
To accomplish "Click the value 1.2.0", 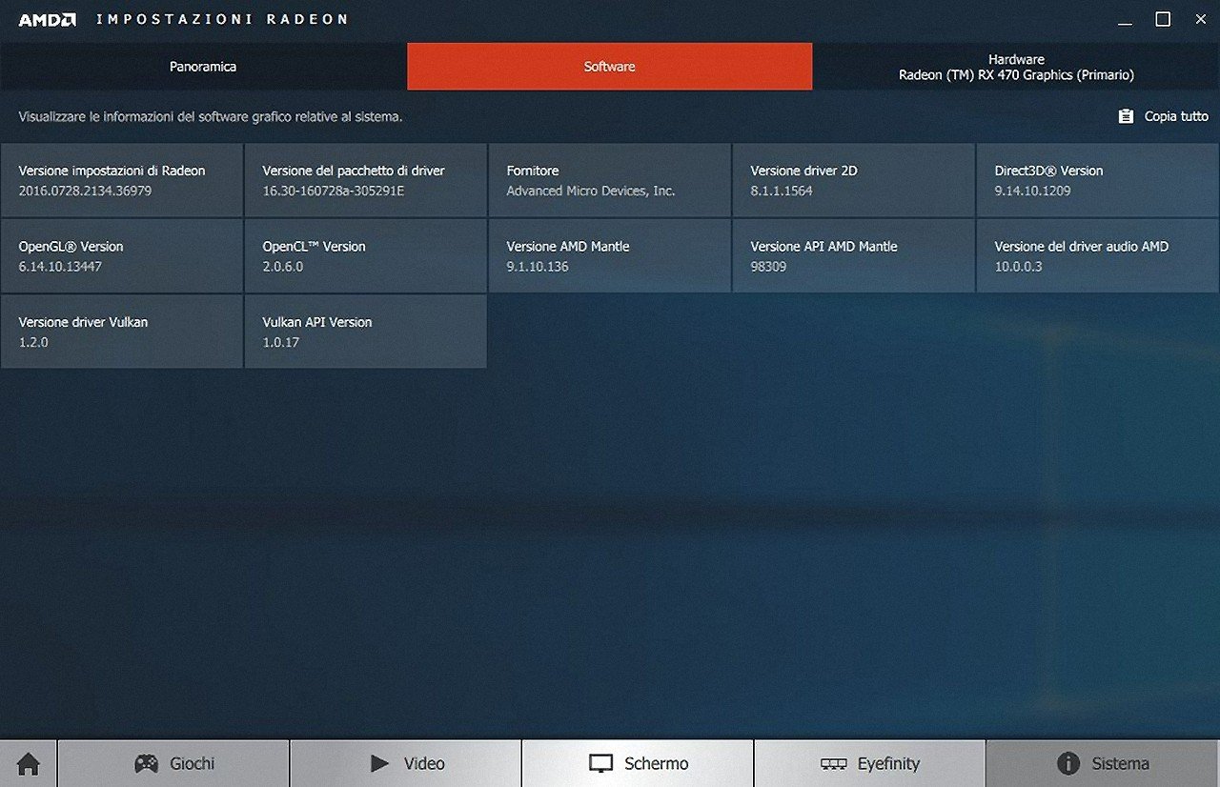I will 33,342.
